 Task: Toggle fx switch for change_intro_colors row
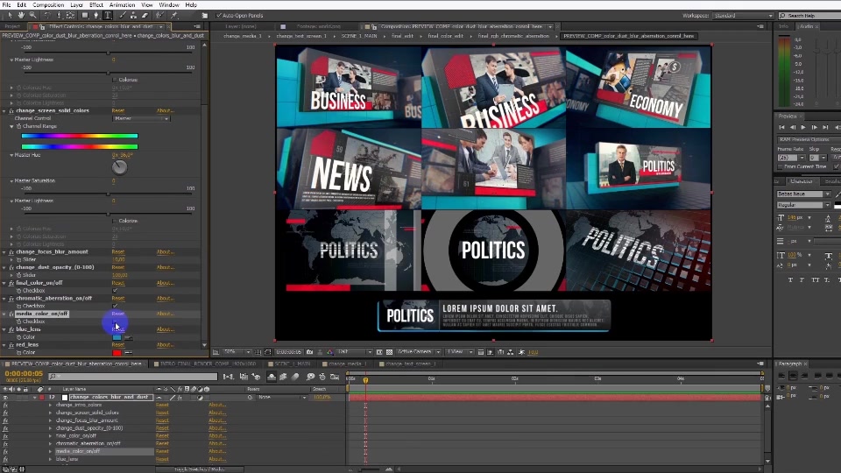click(5, 405)
